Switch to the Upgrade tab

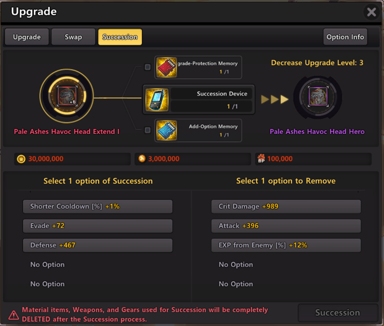point(27,37)
